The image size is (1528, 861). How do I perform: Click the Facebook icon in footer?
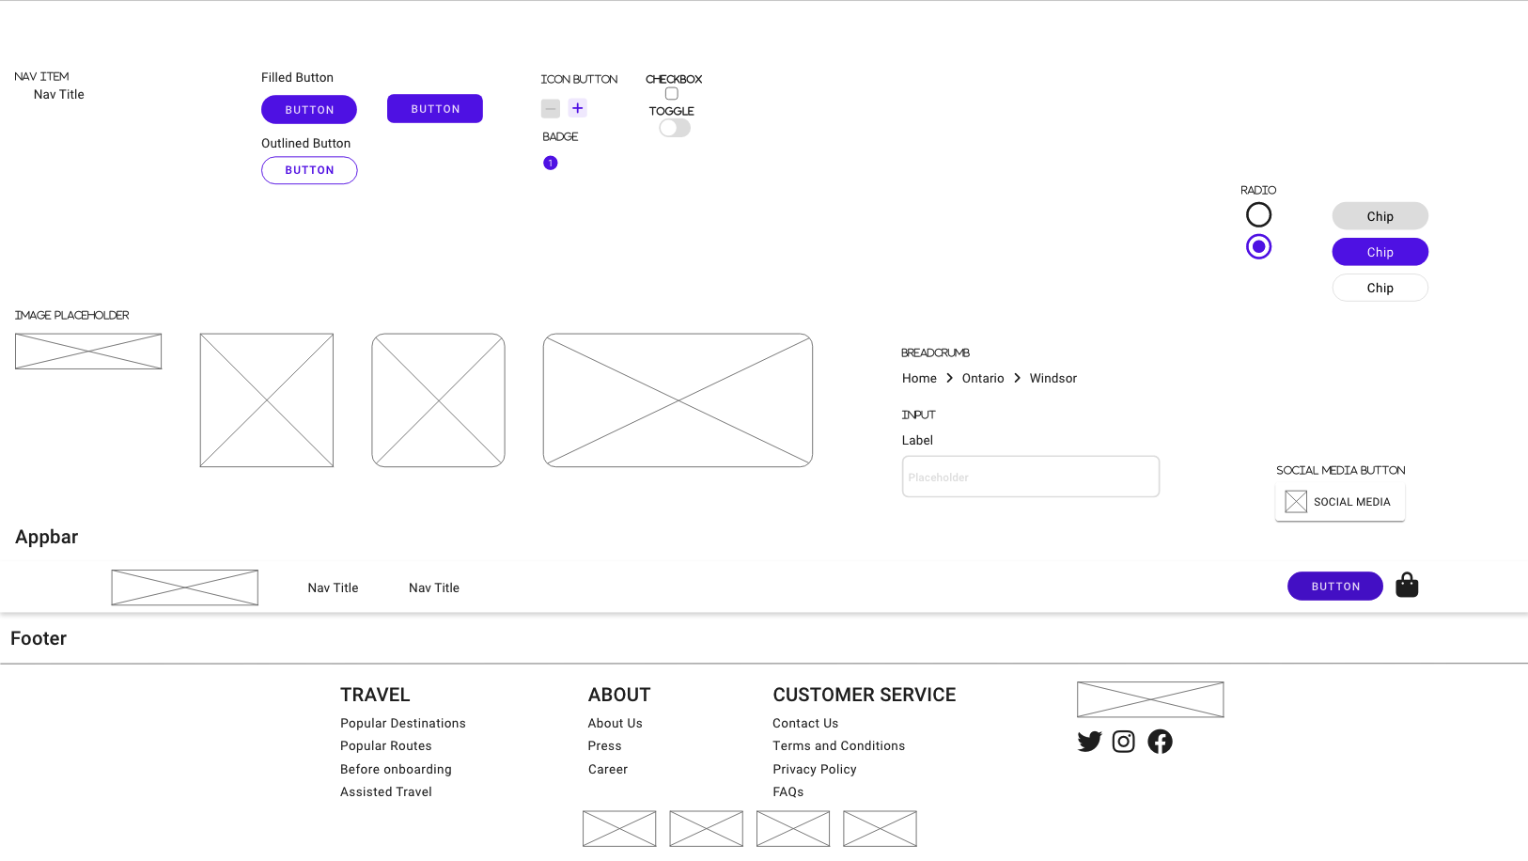tap(1160, 742)
